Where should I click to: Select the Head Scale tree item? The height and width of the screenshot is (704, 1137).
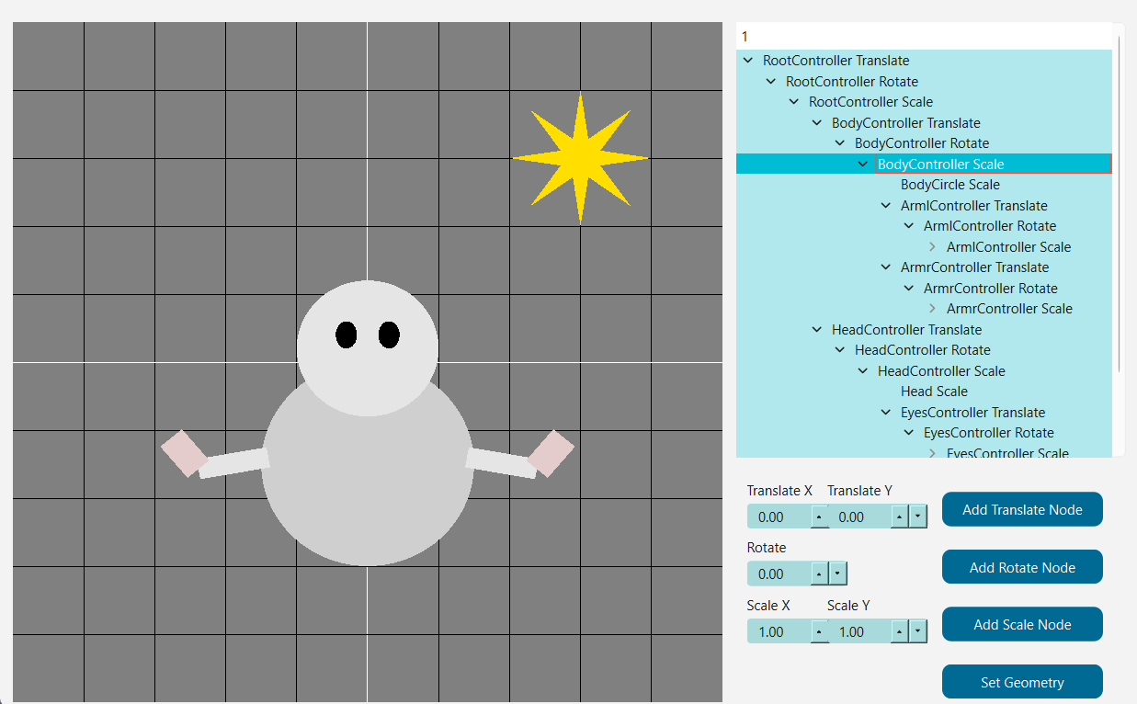pos(934,391)
